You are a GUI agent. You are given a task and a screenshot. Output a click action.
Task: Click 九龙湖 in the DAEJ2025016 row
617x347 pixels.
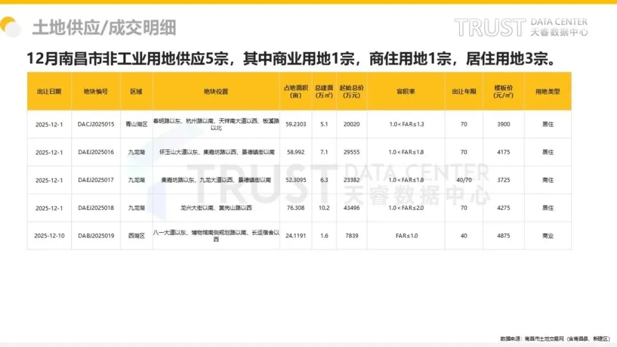point(136,152)
